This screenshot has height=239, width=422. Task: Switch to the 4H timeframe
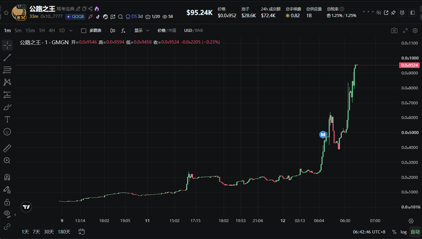(52, 30)
